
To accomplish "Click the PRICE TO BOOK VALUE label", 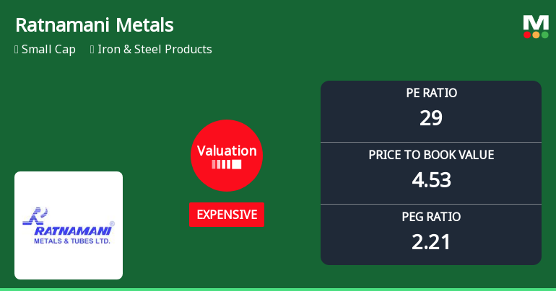I will coord(431,155).
